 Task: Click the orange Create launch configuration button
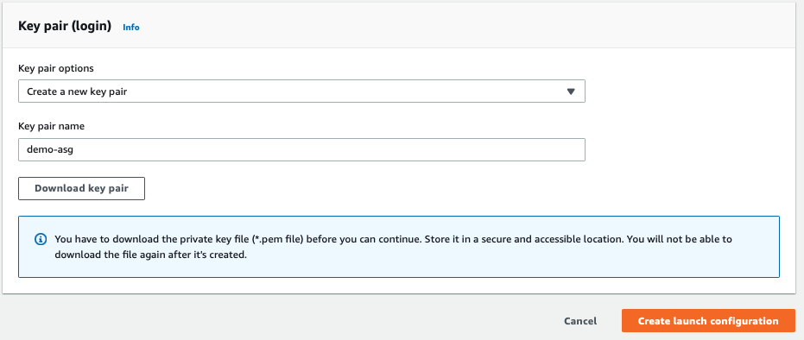708,321
